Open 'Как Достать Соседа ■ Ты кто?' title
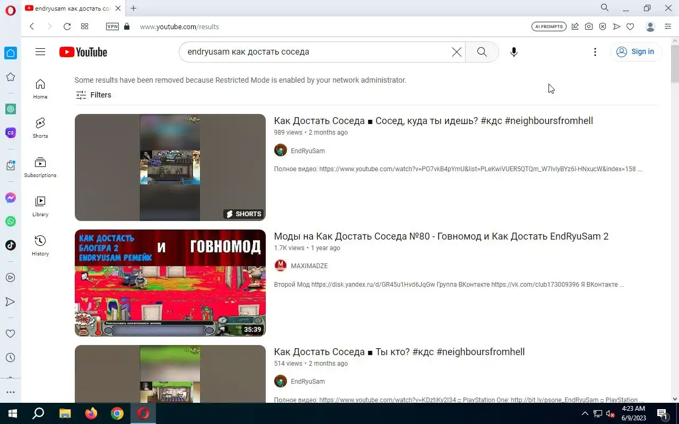 (x=399, y=352)
